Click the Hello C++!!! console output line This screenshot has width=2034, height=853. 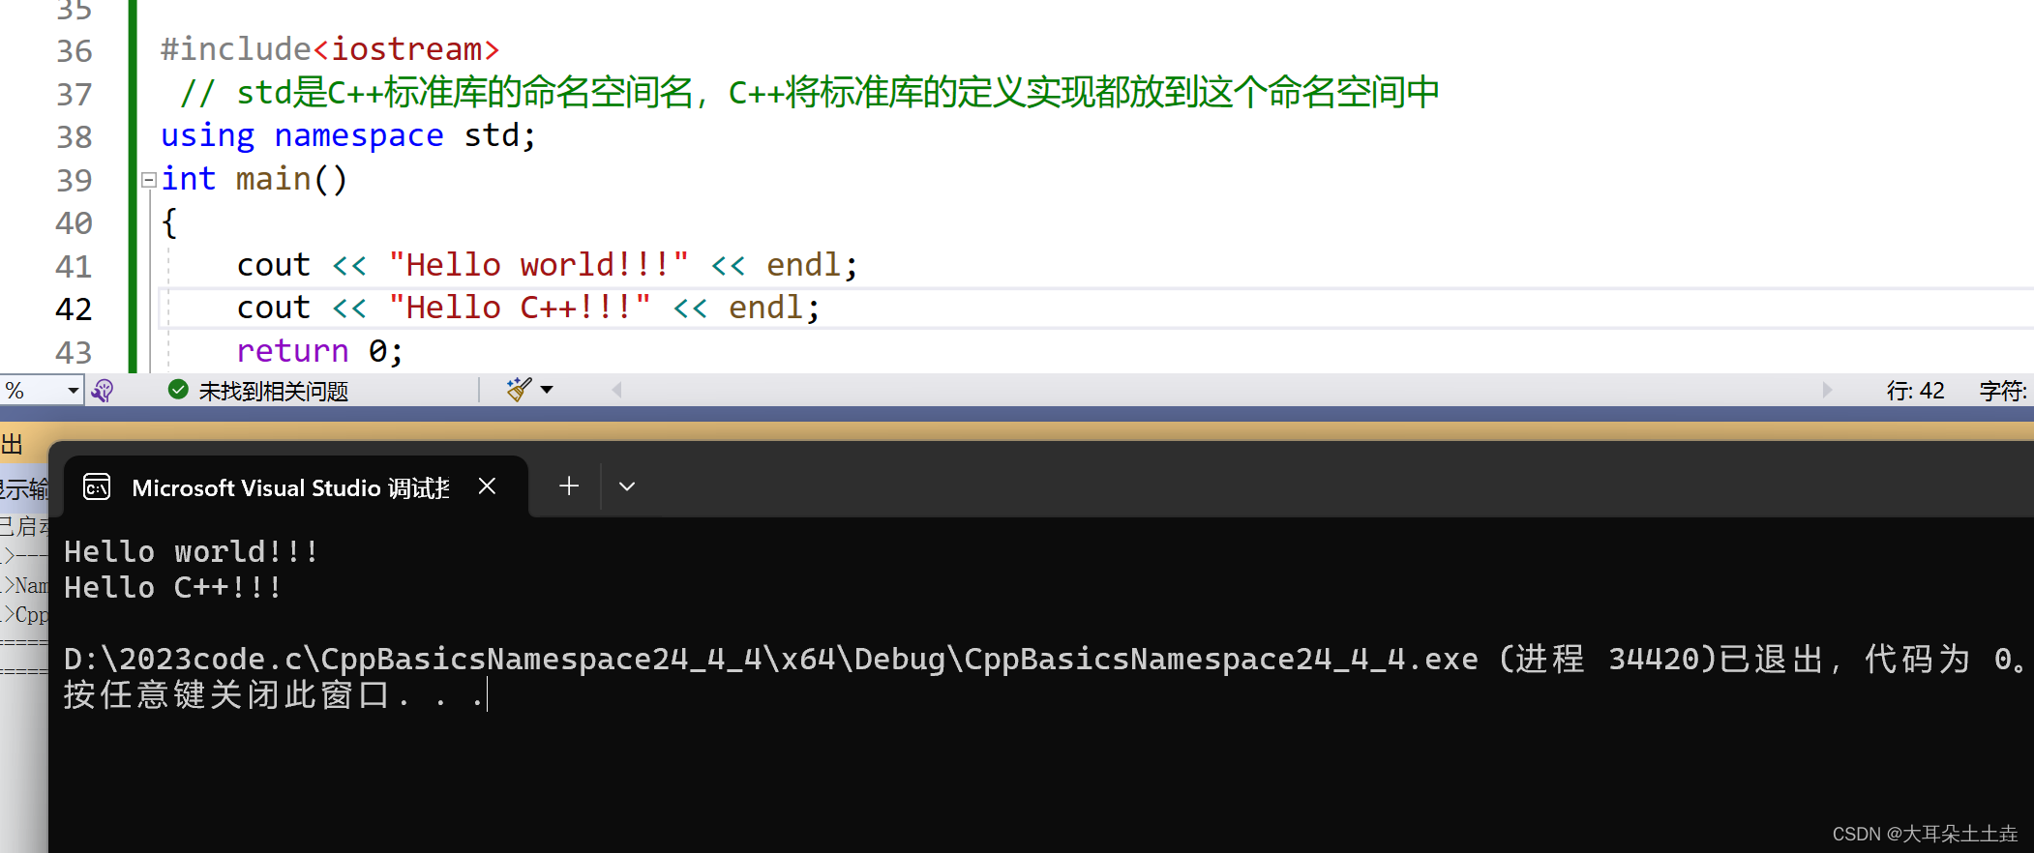(173, 588)
